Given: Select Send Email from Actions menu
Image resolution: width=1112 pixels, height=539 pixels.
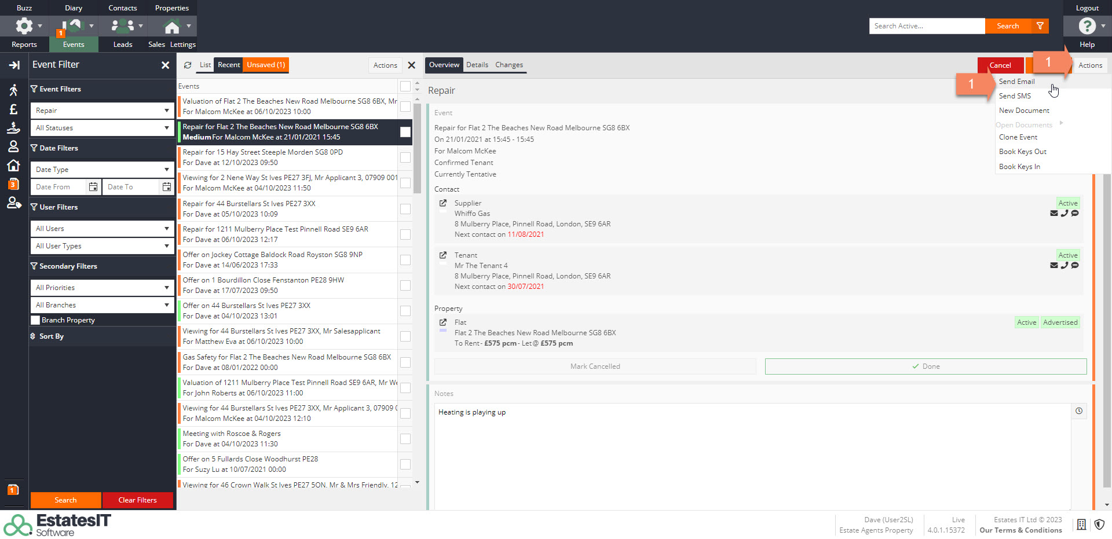Looking at the screenshot, I should point(1016,82).
